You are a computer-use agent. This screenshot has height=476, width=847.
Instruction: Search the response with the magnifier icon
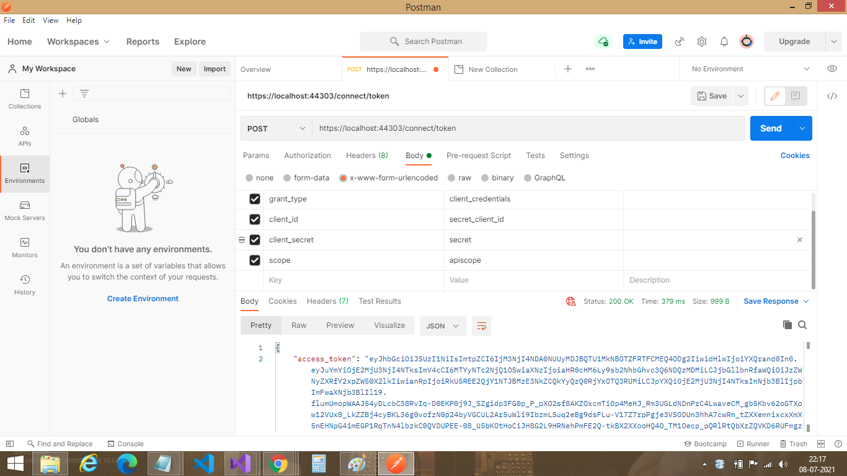tap(802, 325)
